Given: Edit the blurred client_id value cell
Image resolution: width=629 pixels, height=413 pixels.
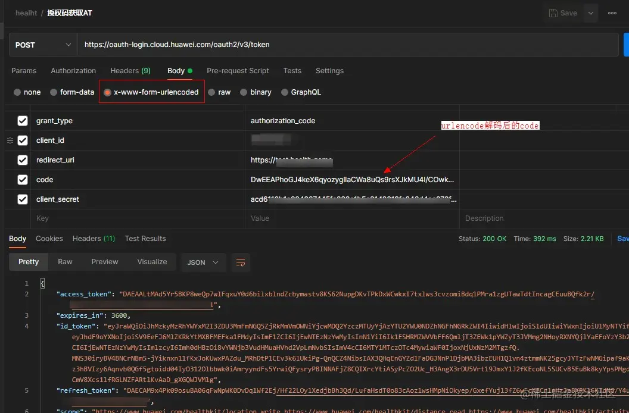Looking at the screenshot, I should 352,140.
